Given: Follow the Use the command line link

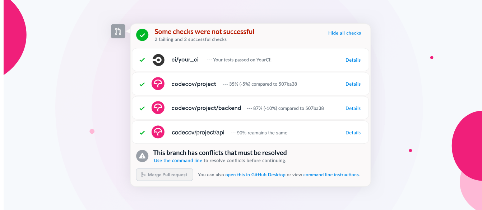Looking at the screenshot, I should click(178, 161).
